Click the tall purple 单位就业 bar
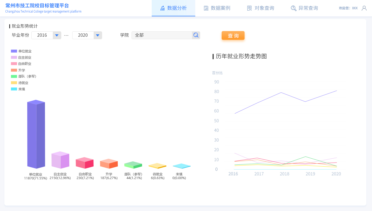The image size is (372, 211). pos(36,135)
